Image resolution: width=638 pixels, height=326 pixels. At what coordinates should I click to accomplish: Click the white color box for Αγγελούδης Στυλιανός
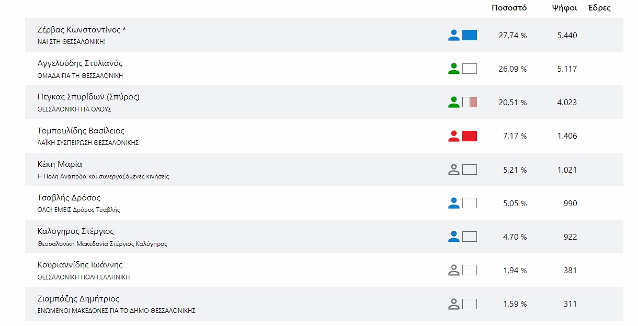(470, 69)
